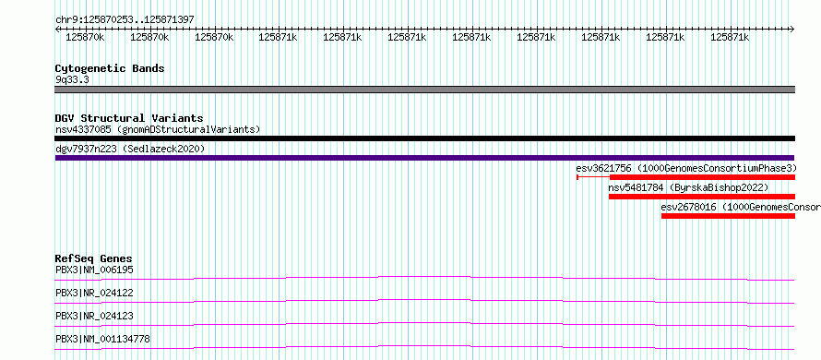Select the magenta PBX3|NR_024123 transcript line
The width and height of the screenshot is (821, 360).
click(x=424, y=324)
